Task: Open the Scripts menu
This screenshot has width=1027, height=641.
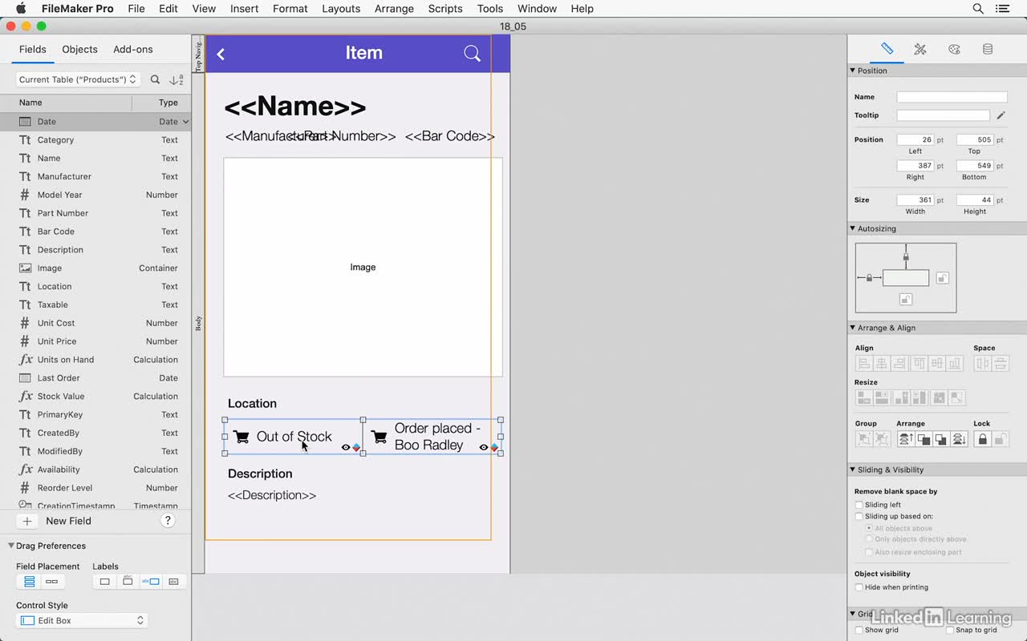Action: click(445, 9)
